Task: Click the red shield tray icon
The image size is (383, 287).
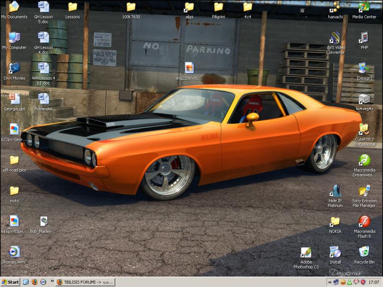Action: pyautogui.click(x=363, y=282)
